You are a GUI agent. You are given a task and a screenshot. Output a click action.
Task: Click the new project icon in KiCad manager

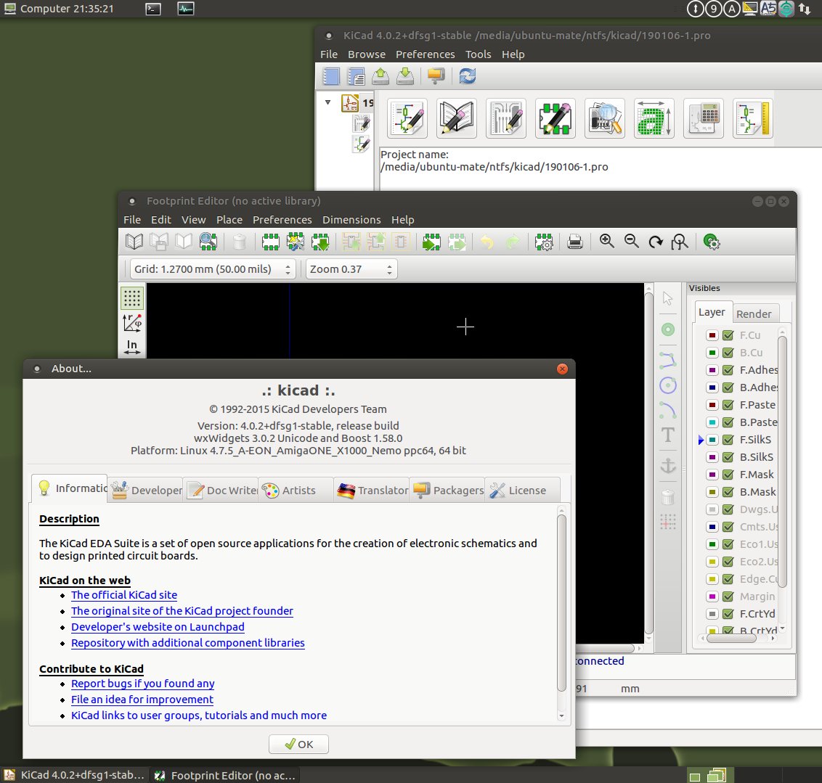(331, 76)
